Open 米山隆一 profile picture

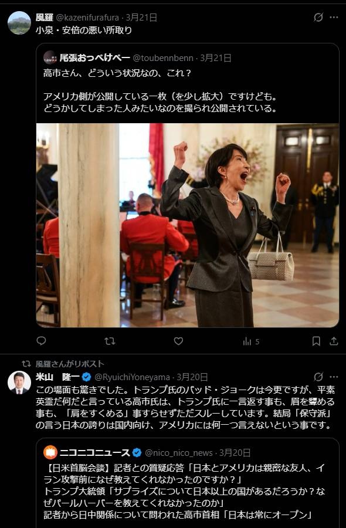[19, 383]
